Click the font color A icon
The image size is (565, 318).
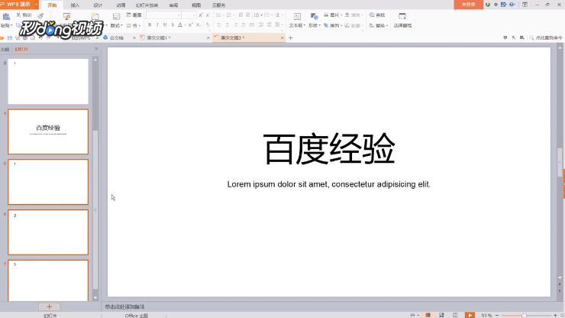tap(180, 25)
